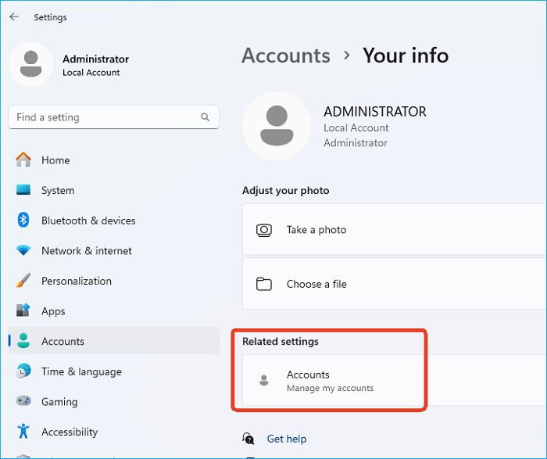Image resolution: width=547 pixels, height=459 pixels.
Task: Click the Home icon in sidebar
Action: point(23,160)
